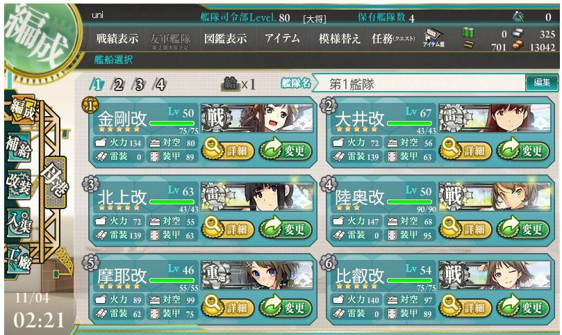Open the 図鑑表示 encyclopedia menu

(x=225, y=38)
